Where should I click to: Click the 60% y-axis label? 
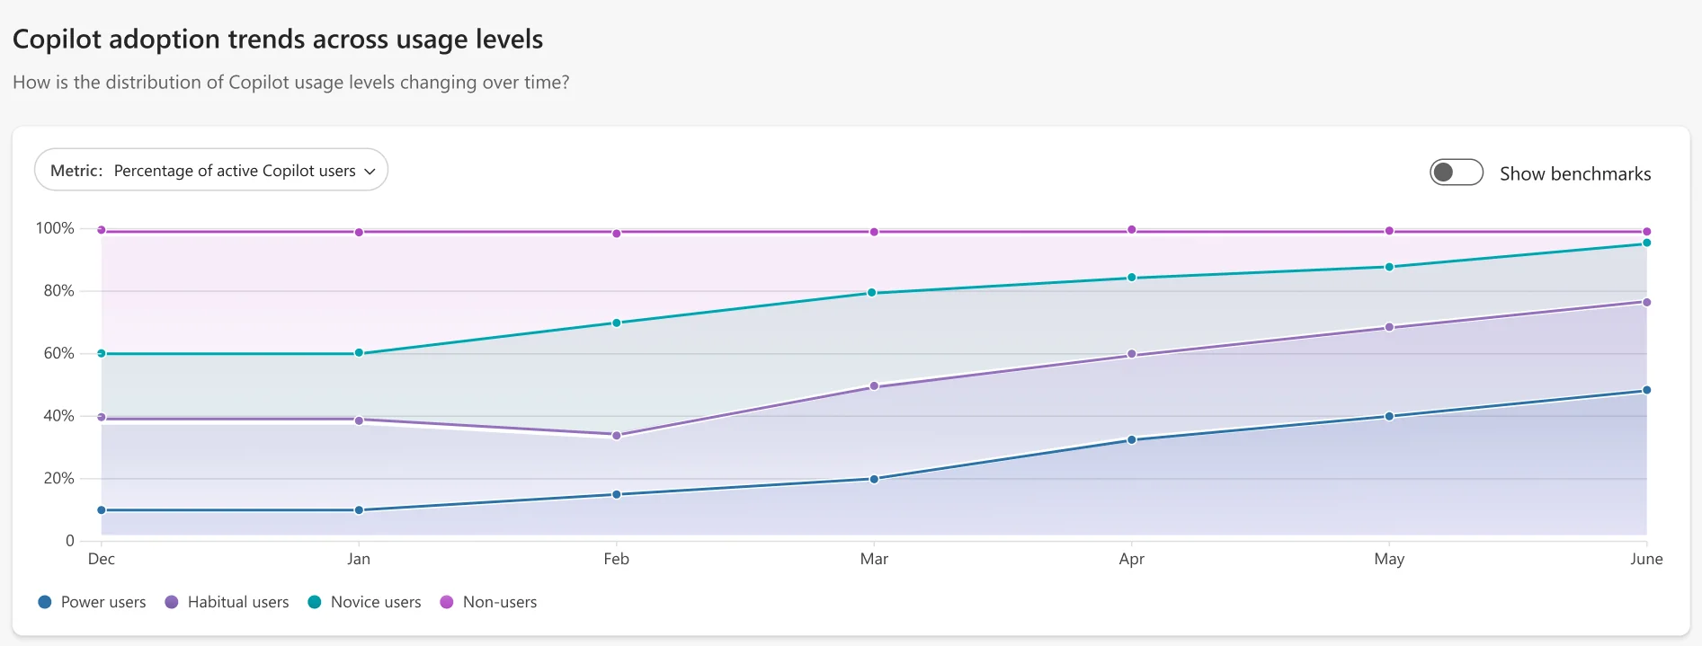58,353
